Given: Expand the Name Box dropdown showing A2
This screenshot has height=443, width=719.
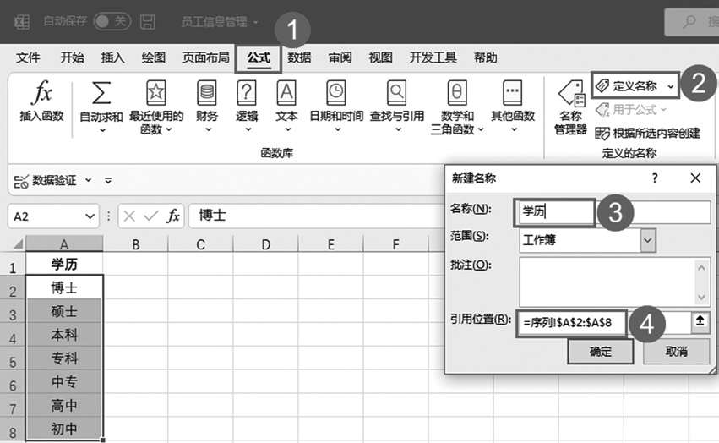Looking at the screenshot, I should coord(90,216).
